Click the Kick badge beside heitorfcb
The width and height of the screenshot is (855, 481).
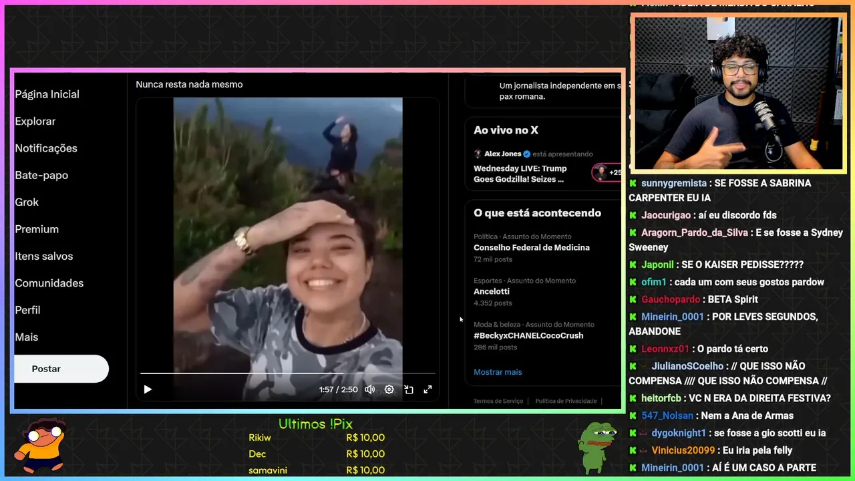point(633,398)
